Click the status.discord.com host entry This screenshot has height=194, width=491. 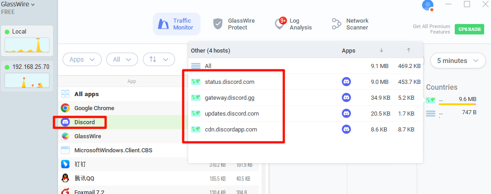click(x=229, y=82)
